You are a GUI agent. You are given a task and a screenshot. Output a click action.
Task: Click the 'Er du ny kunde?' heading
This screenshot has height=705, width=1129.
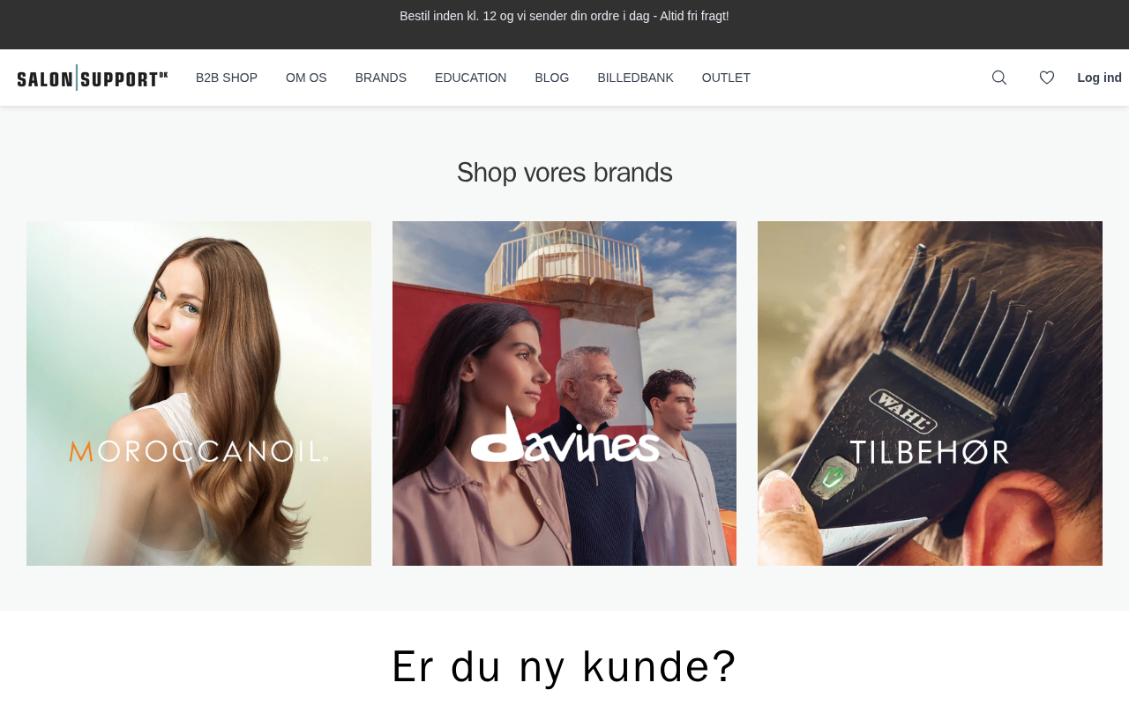pyautogui.click(x=564, y=666)
